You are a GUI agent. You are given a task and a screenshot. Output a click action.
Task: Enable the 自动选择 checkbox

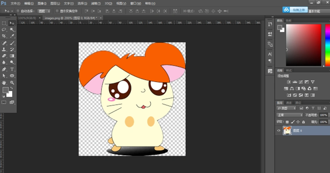[18, 11]
